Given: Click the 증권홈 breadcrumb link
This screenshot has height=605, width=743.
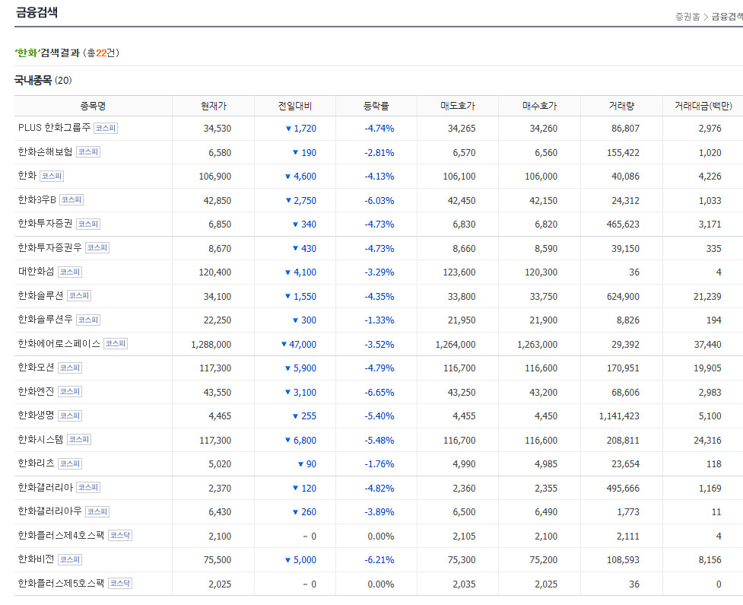Looking at the screenshot, I should tap(687, 17).
